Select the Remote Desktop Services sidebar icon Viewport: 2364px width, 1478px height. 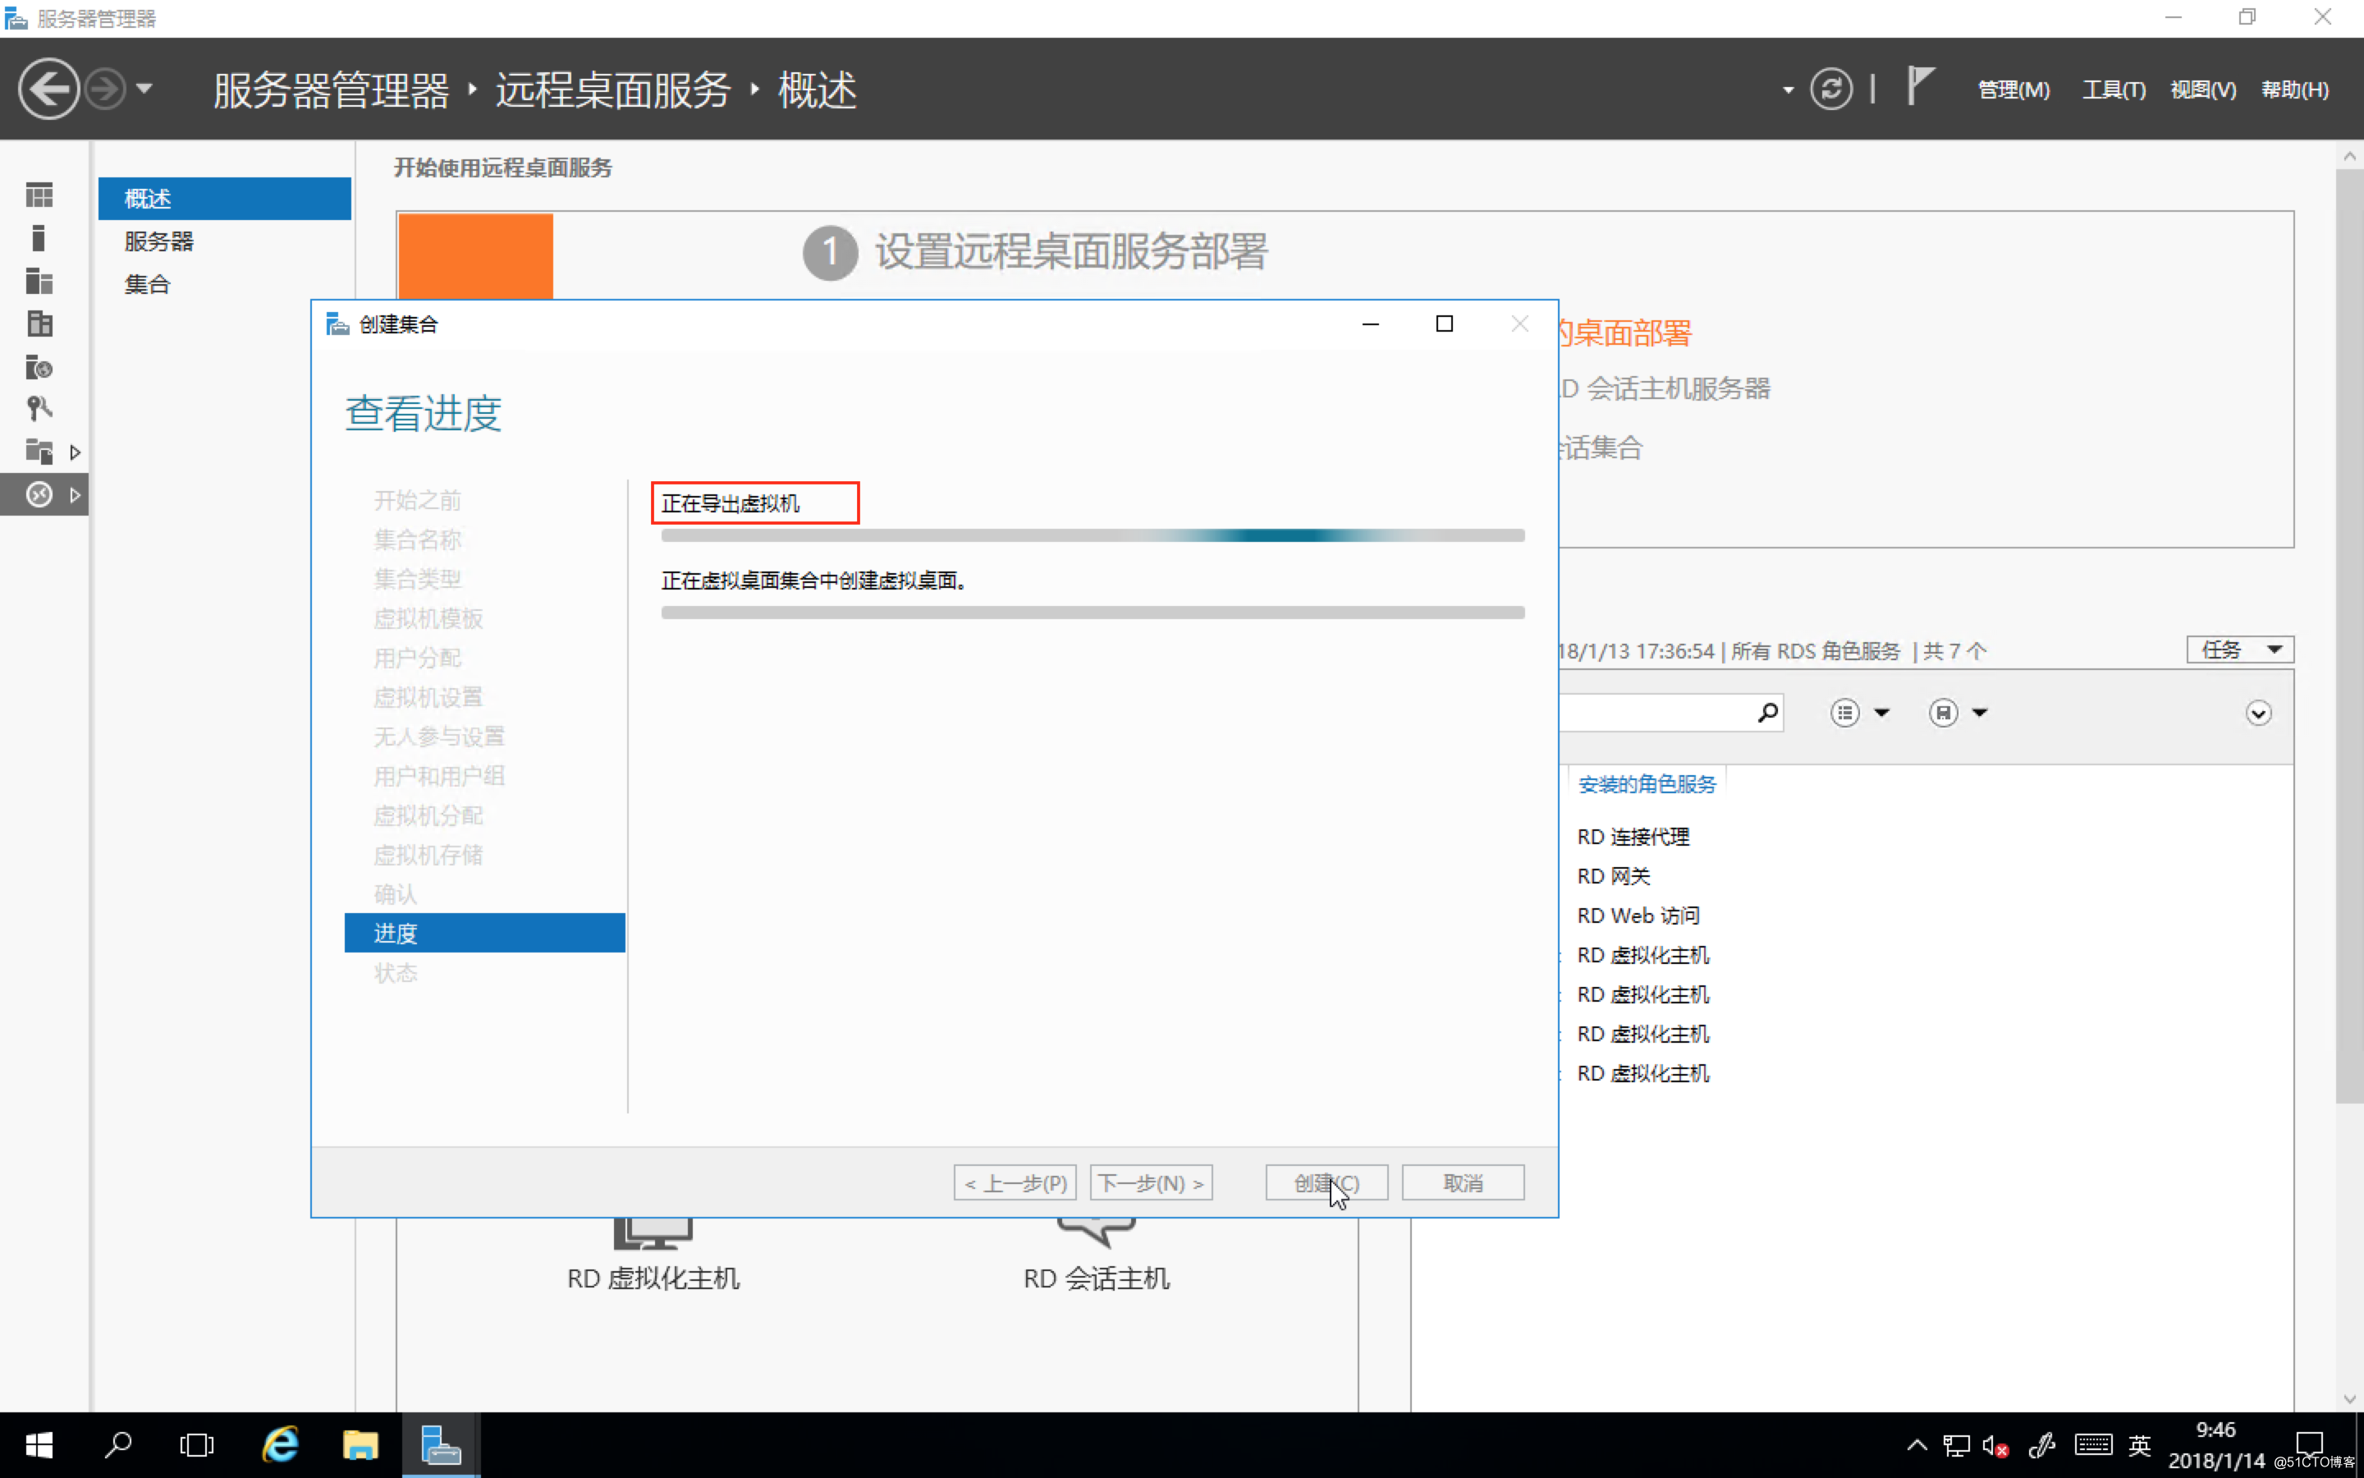tap(39, 494)
